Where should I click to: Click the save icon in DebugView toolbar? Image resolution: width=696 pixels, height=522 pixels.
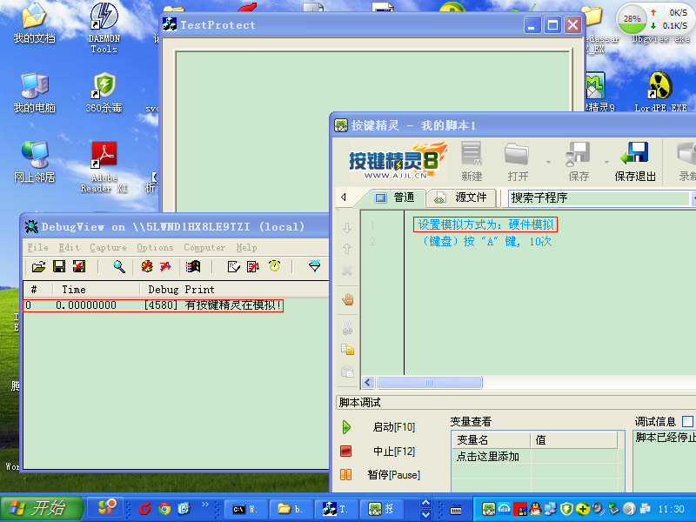click(x=59, y=266)
